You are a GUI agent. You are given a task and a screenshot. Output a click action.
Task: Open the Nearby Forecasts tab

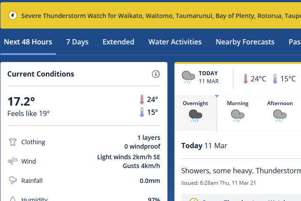click(245, 42)
